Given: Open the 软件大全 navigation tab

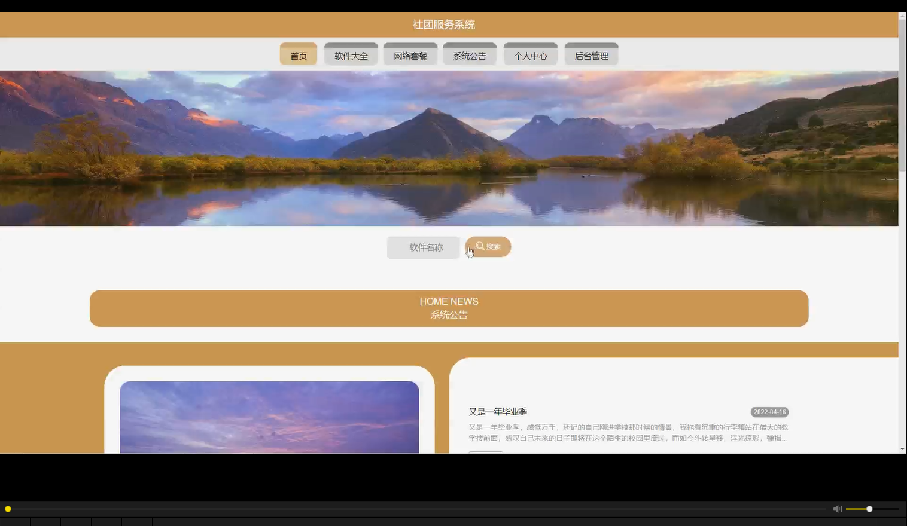Looking at the screenshot, I should 351,54.
